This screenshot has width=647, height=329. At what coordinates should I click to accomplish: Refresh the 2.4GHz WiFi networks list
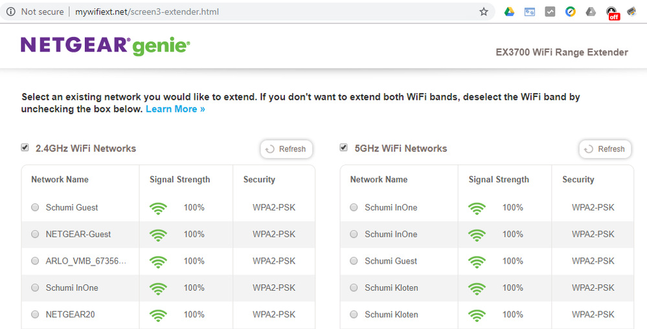point(286,149)
